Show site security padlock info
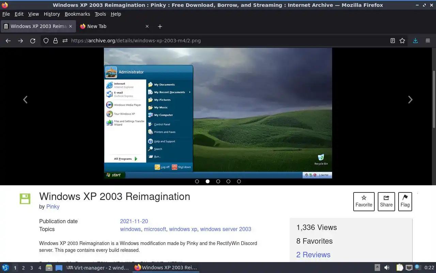The height and width of the screenshot is (273, 436). pyautogui.click(x=56, y=41)
